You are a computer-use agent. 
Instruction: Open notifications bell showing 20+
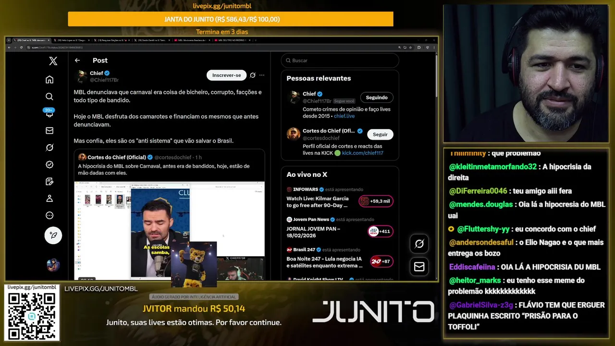tap(49, 113)
